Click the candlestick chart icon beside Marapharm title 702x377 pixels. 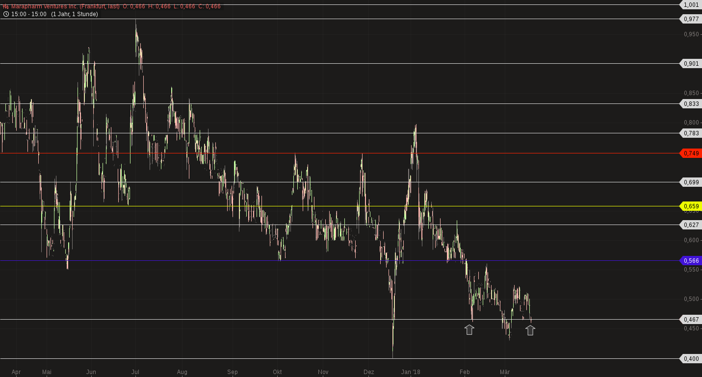click(6, 6)
